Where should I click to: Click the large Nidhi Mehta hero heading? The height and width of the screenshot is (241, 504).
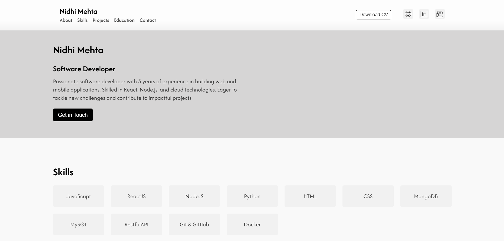tap(78, 50)
